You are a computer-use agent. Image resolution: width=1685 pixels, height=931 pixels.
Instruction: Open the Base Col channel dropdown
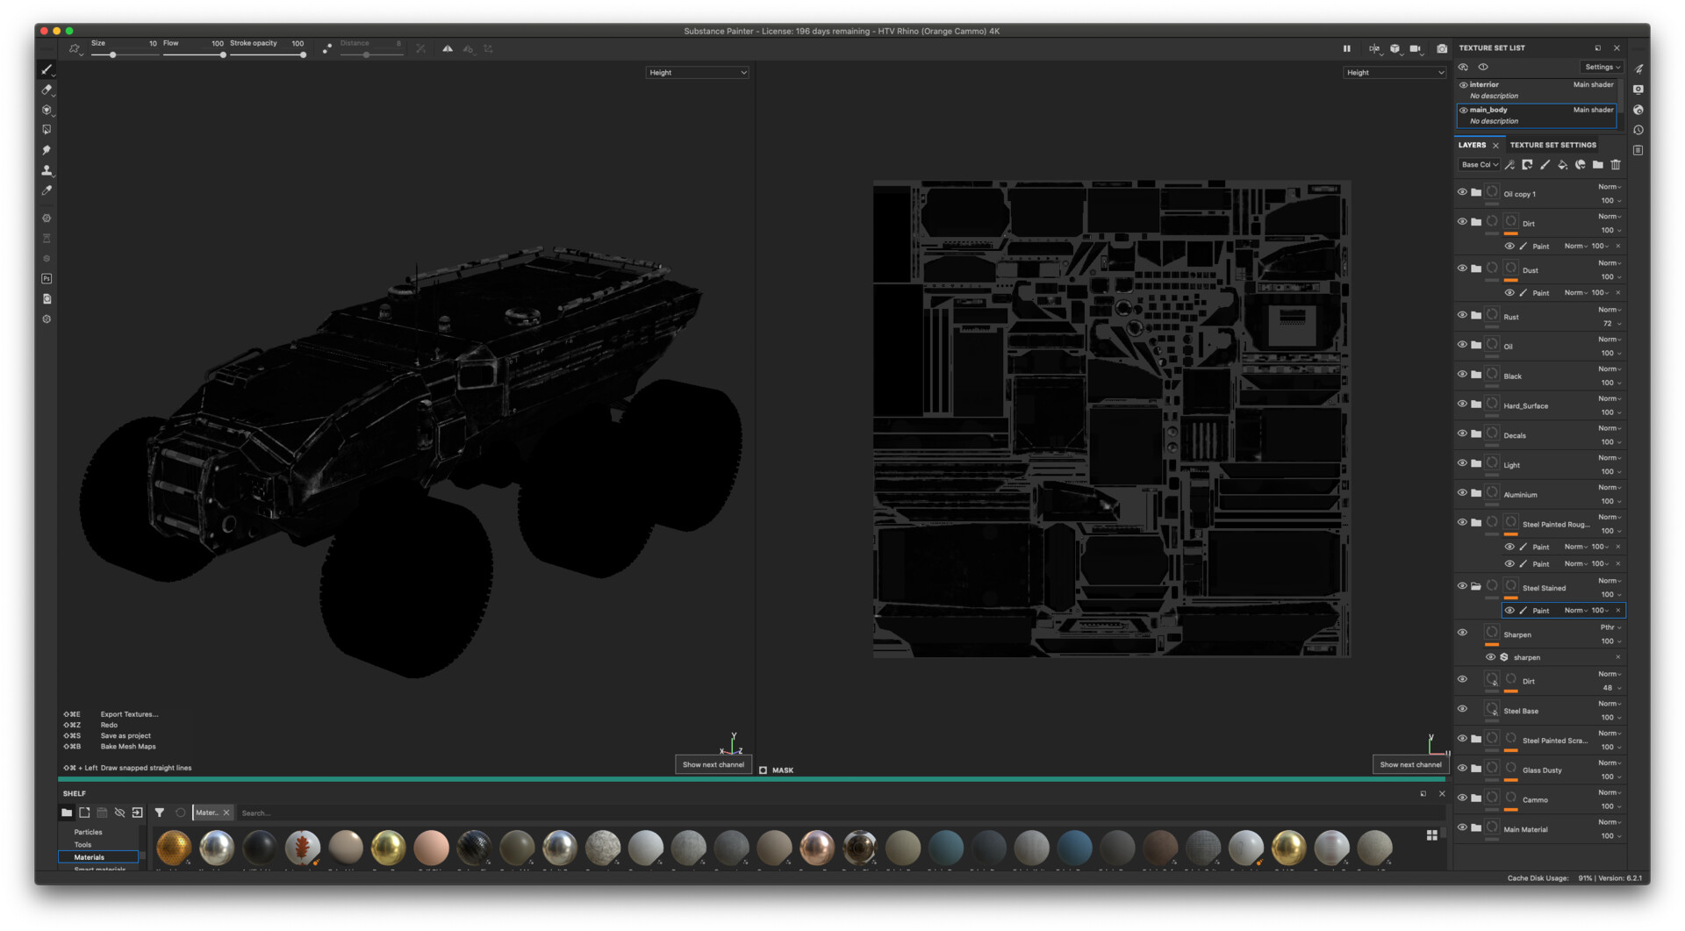(1479, 165)
